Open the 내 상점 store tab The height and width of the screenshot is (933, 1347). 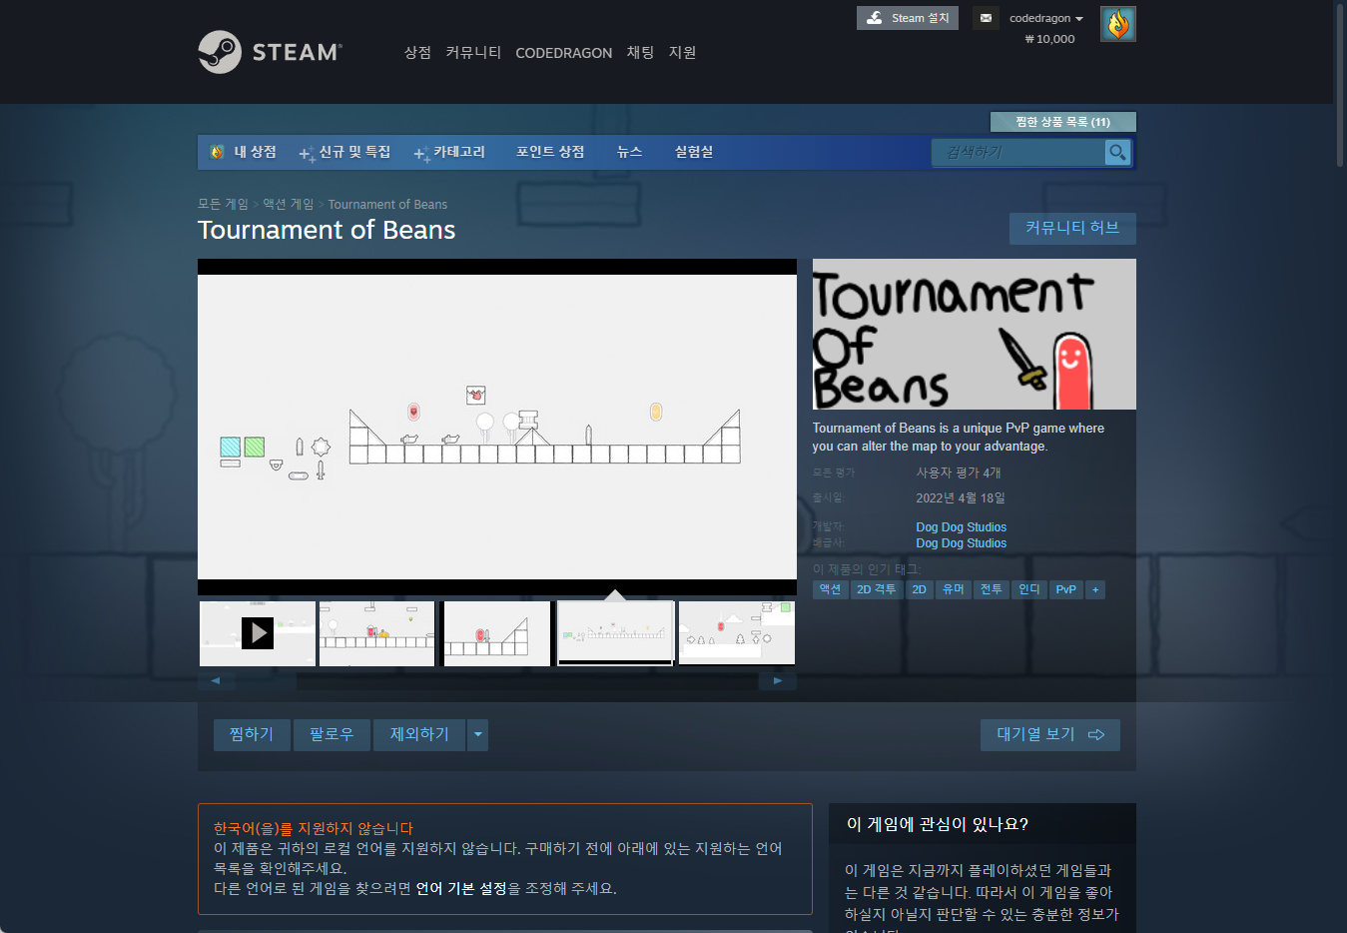coord(244,152)
